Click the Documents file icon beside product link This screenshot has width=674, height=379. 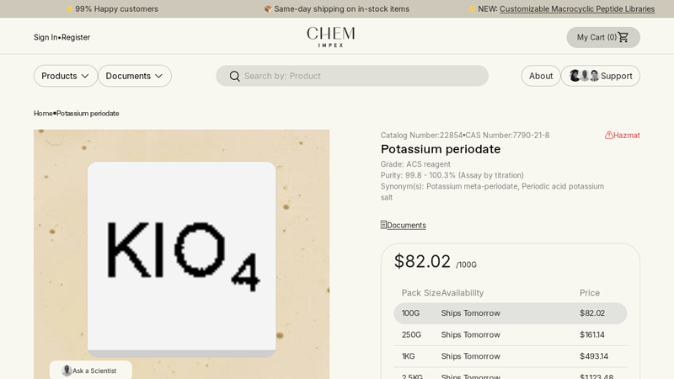coord(383,225)
